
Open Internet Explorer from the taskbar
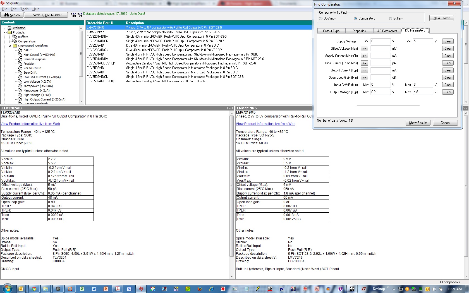211,289
